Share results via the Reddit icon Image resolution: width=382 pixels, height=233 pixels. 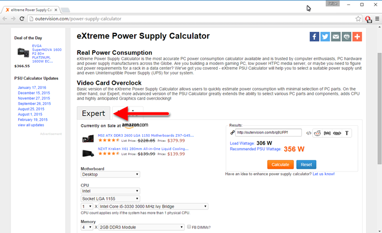pyautogui.click(x=317, y=133)
